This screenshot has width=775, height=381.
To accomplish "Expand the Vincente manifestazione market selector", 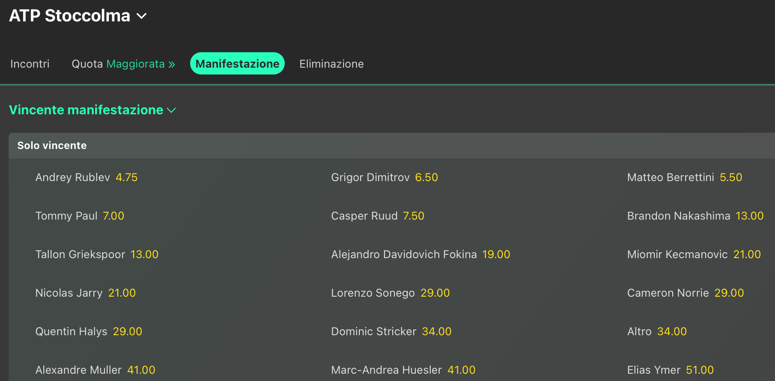I will click(92, 110).
